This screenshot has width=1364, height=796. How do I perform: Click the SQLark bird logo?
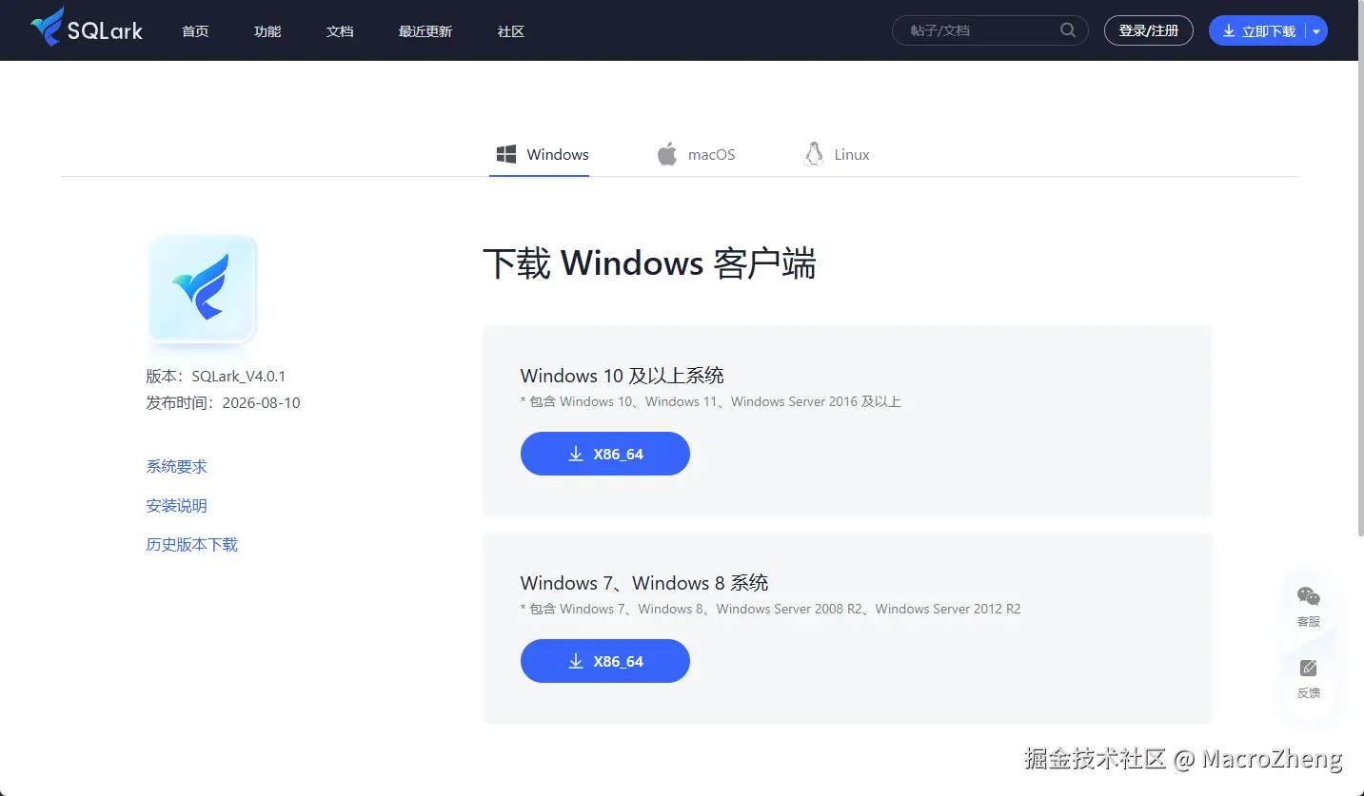pos(47,27)
